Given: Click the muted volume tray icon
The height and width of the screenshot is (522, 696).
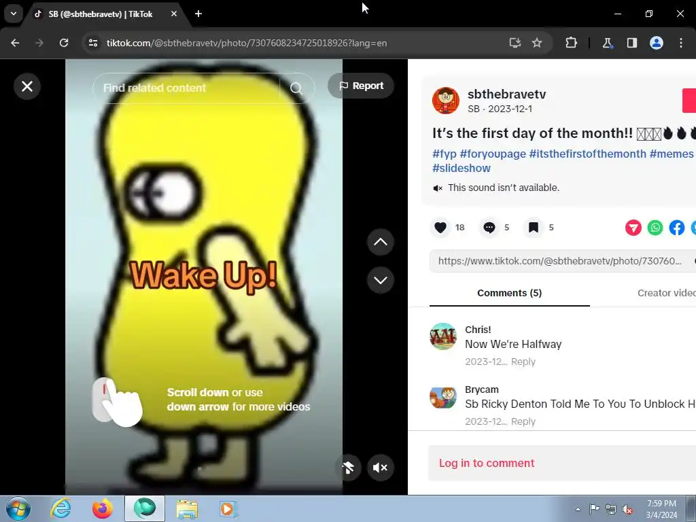Looking at the screenshot, I should tap(627, 510).
